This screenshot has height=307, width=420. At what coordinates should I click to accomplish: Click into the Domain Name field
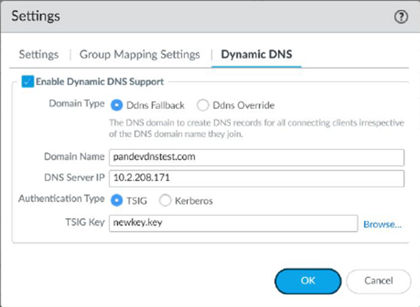coord(257,157)
